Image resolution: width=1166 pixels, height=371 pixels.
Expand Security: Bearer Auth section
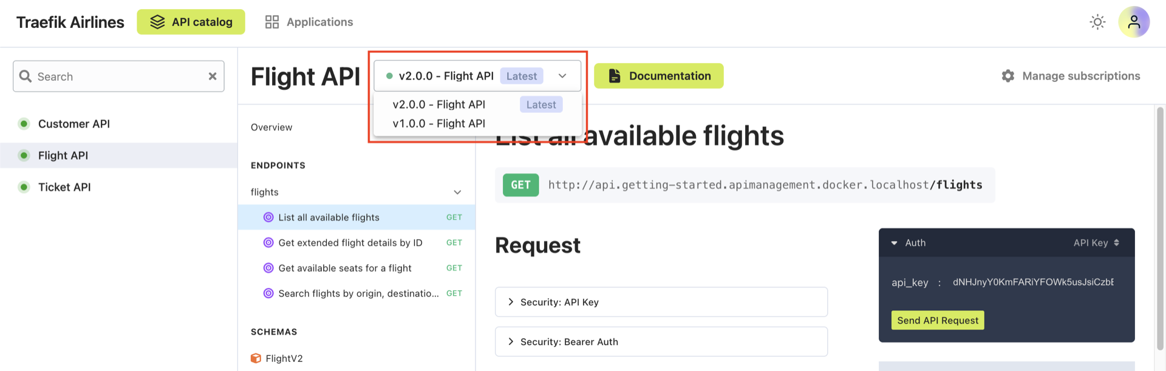coord(661,342)
